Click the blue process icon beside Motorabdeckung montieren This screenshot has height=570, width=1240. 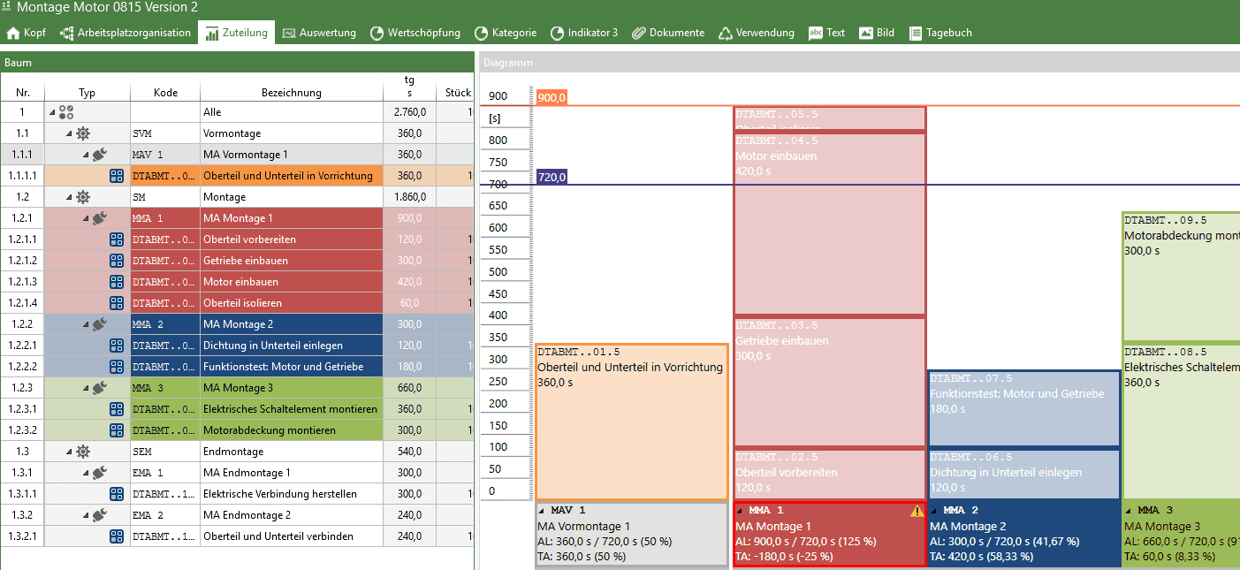click(x=117, y=430)
